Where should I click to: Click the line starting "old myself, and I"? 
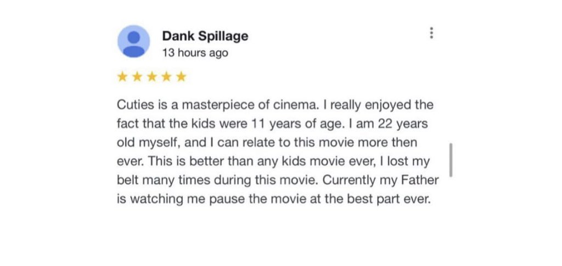click(x=267, y=142)
